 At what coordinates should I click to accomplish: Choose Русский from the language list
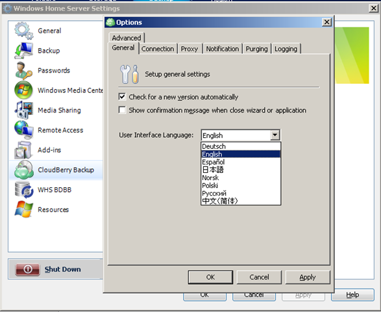point(241,193)
